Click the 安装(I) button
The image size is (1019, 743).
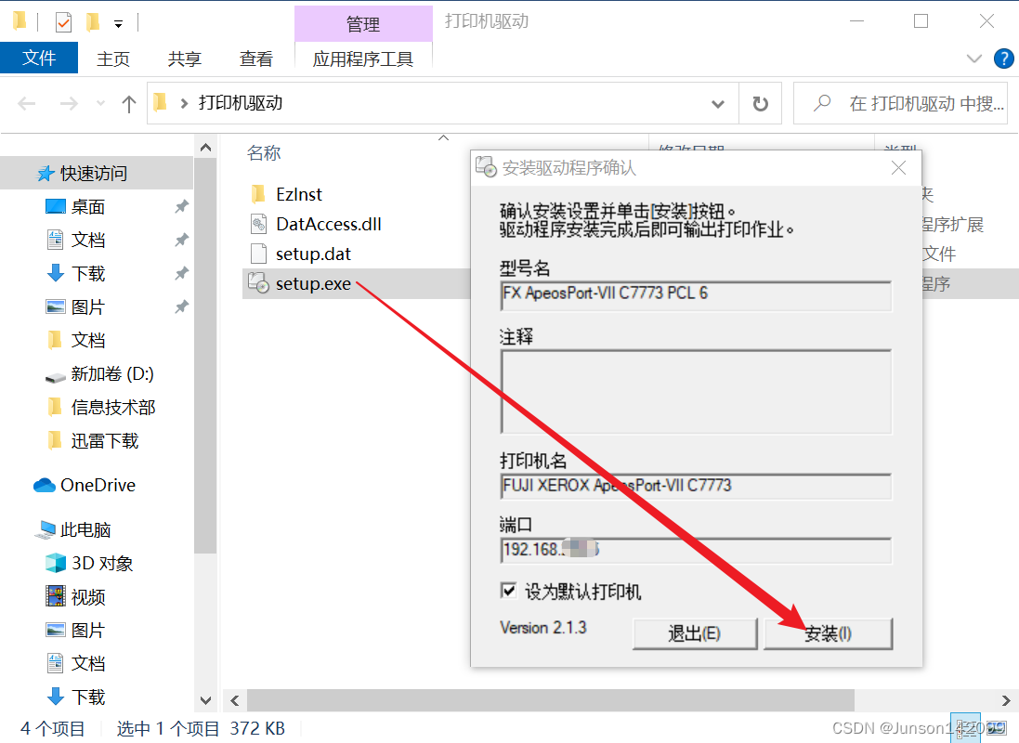pos(828,633)
